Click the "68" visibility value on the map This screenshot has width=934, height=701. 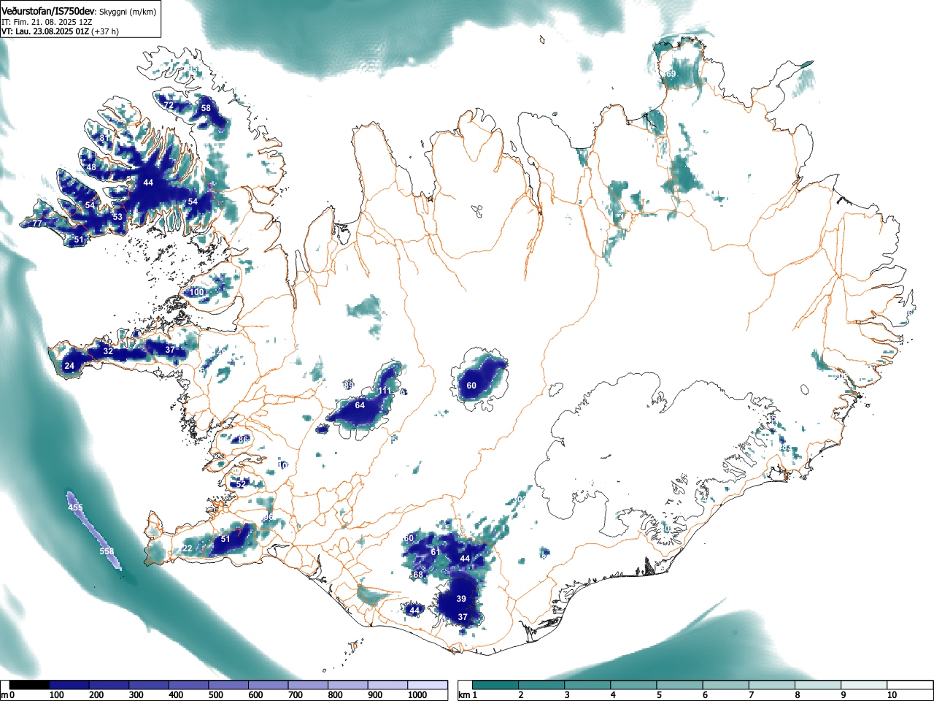tap(417, 575)
